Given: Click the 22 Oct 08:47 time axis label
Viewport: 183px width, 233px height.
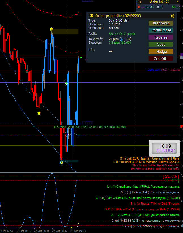Looking at the screenshot, I should [60, 231].
